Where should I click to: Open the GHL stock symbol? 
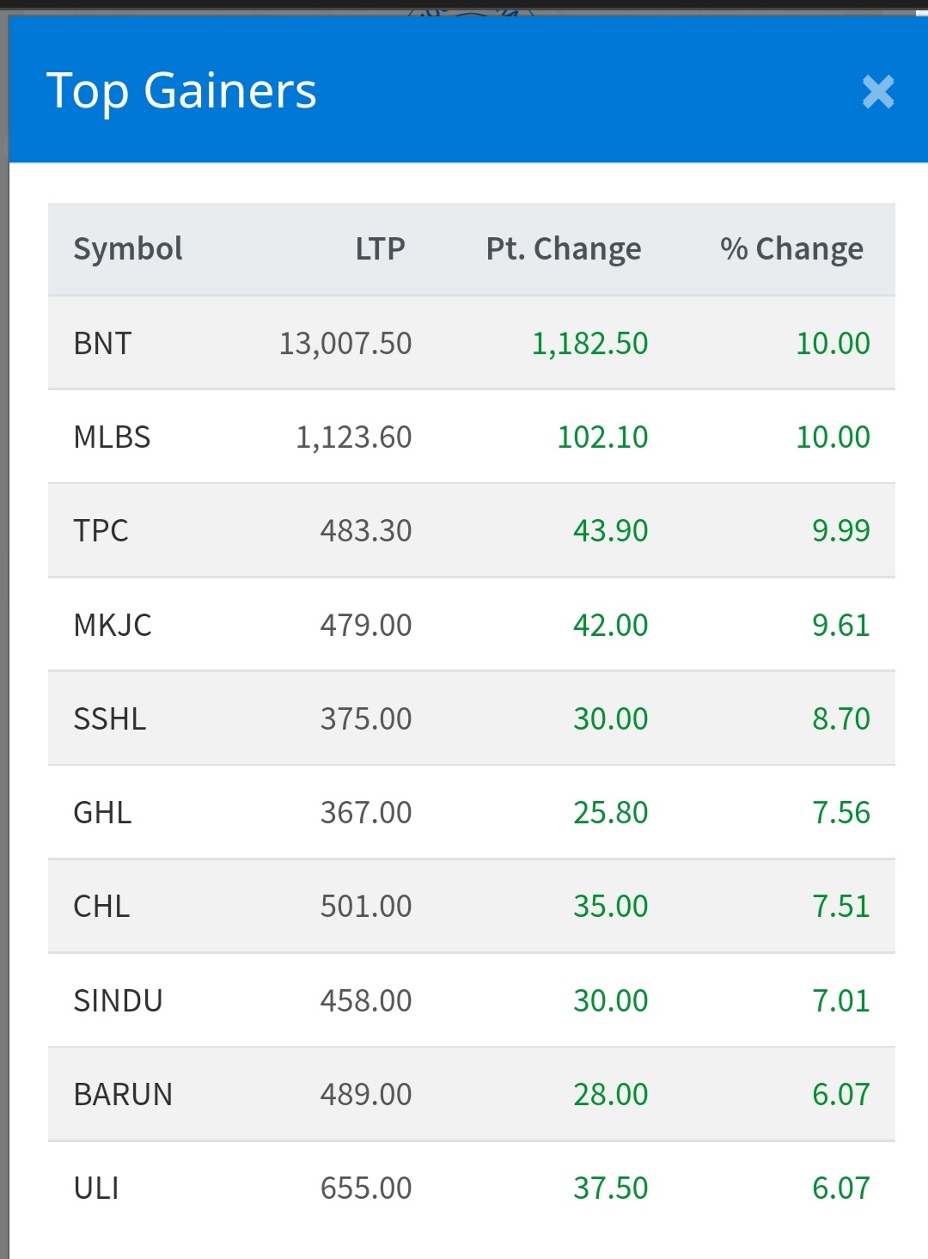coord(102,812)
